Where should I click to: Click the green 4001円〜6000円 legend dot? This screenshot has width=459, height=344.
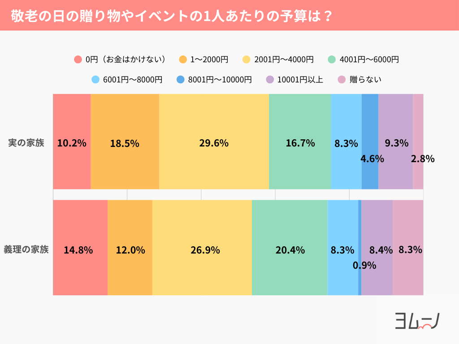point(332,59)
